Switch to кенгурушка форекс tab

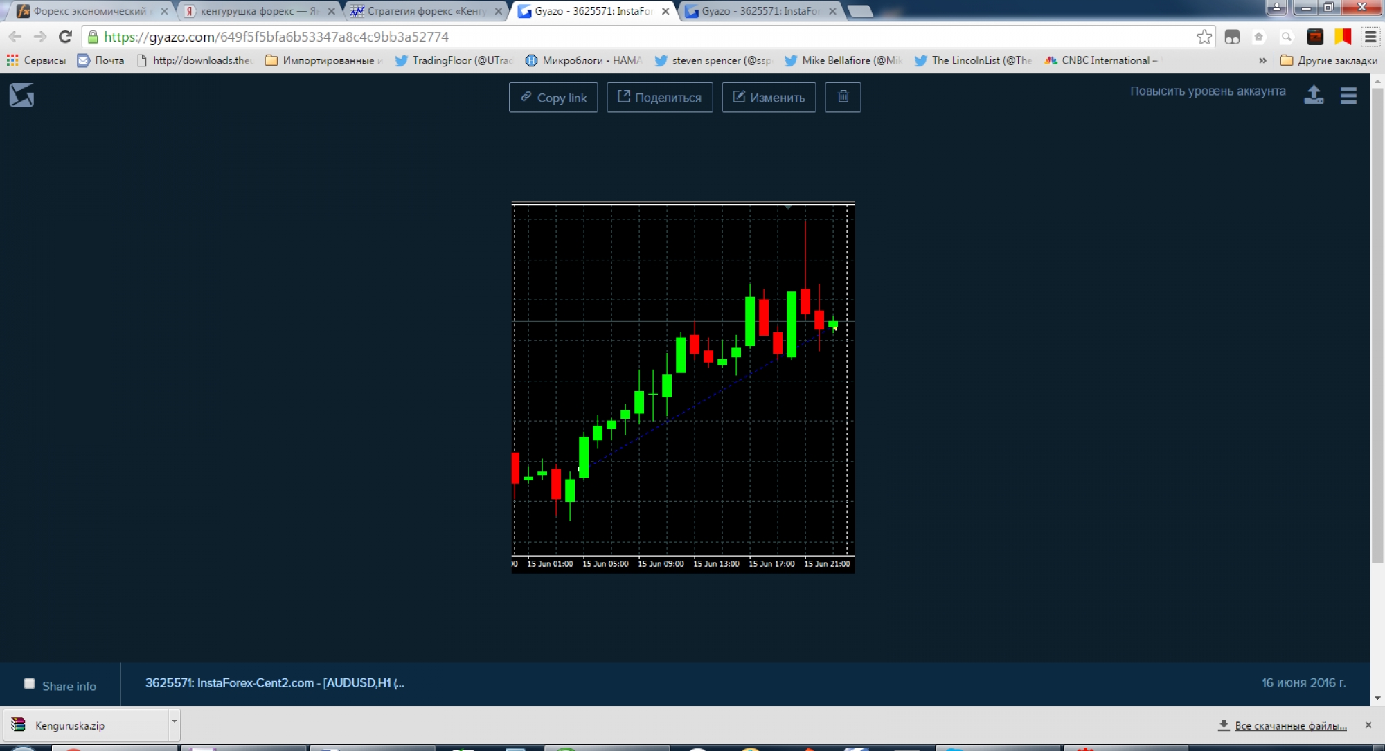(258, 11)
